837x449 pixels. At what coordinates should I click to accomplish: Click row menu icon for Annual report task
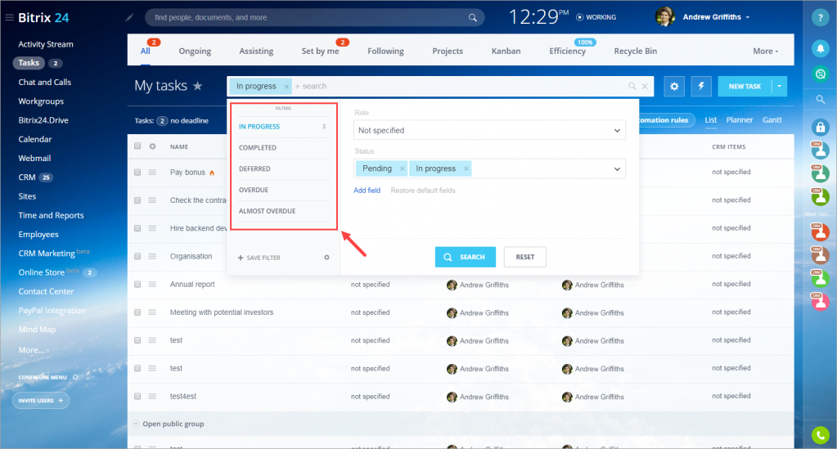coord(152,284)
